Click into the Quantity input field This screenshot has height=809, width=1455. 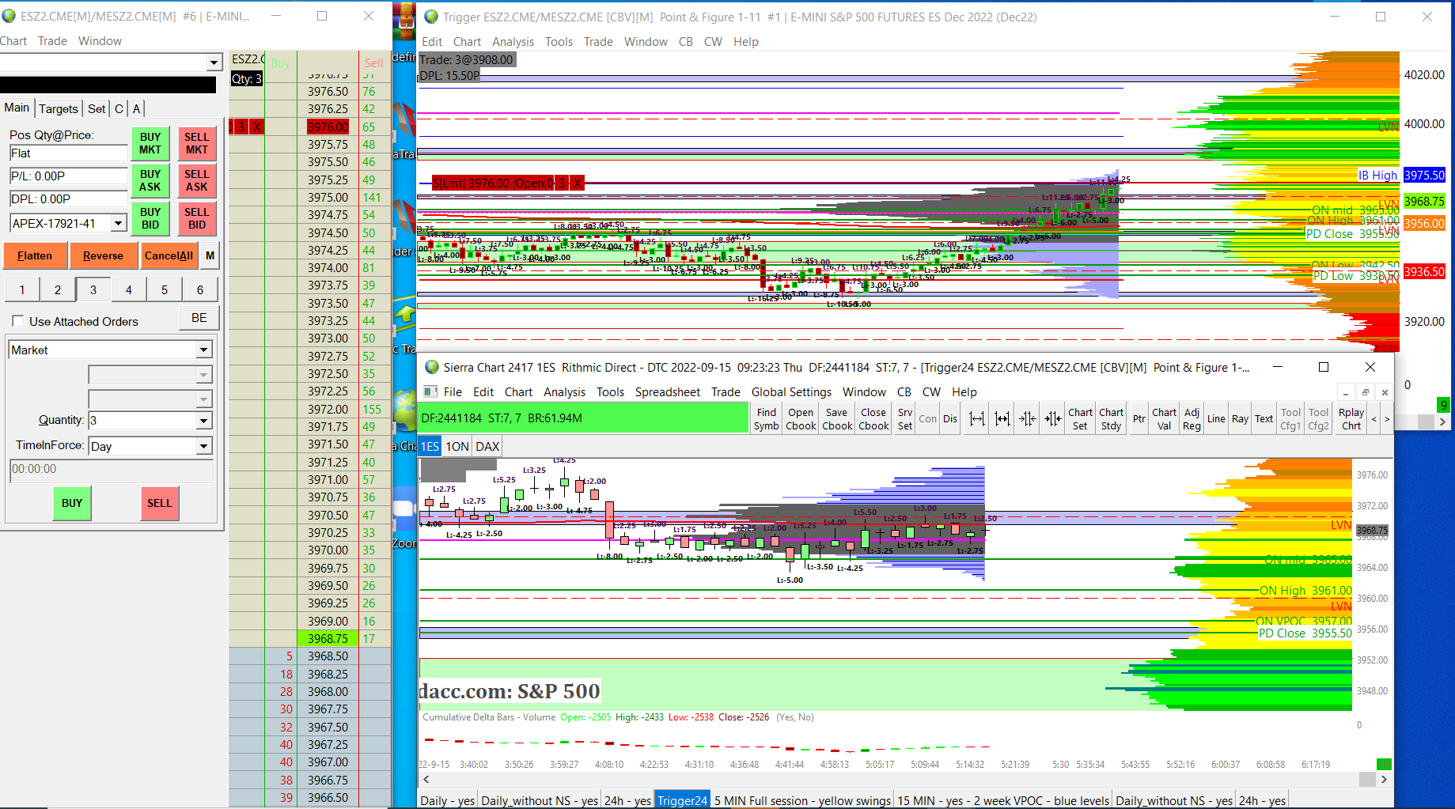[x=142, y=421]
